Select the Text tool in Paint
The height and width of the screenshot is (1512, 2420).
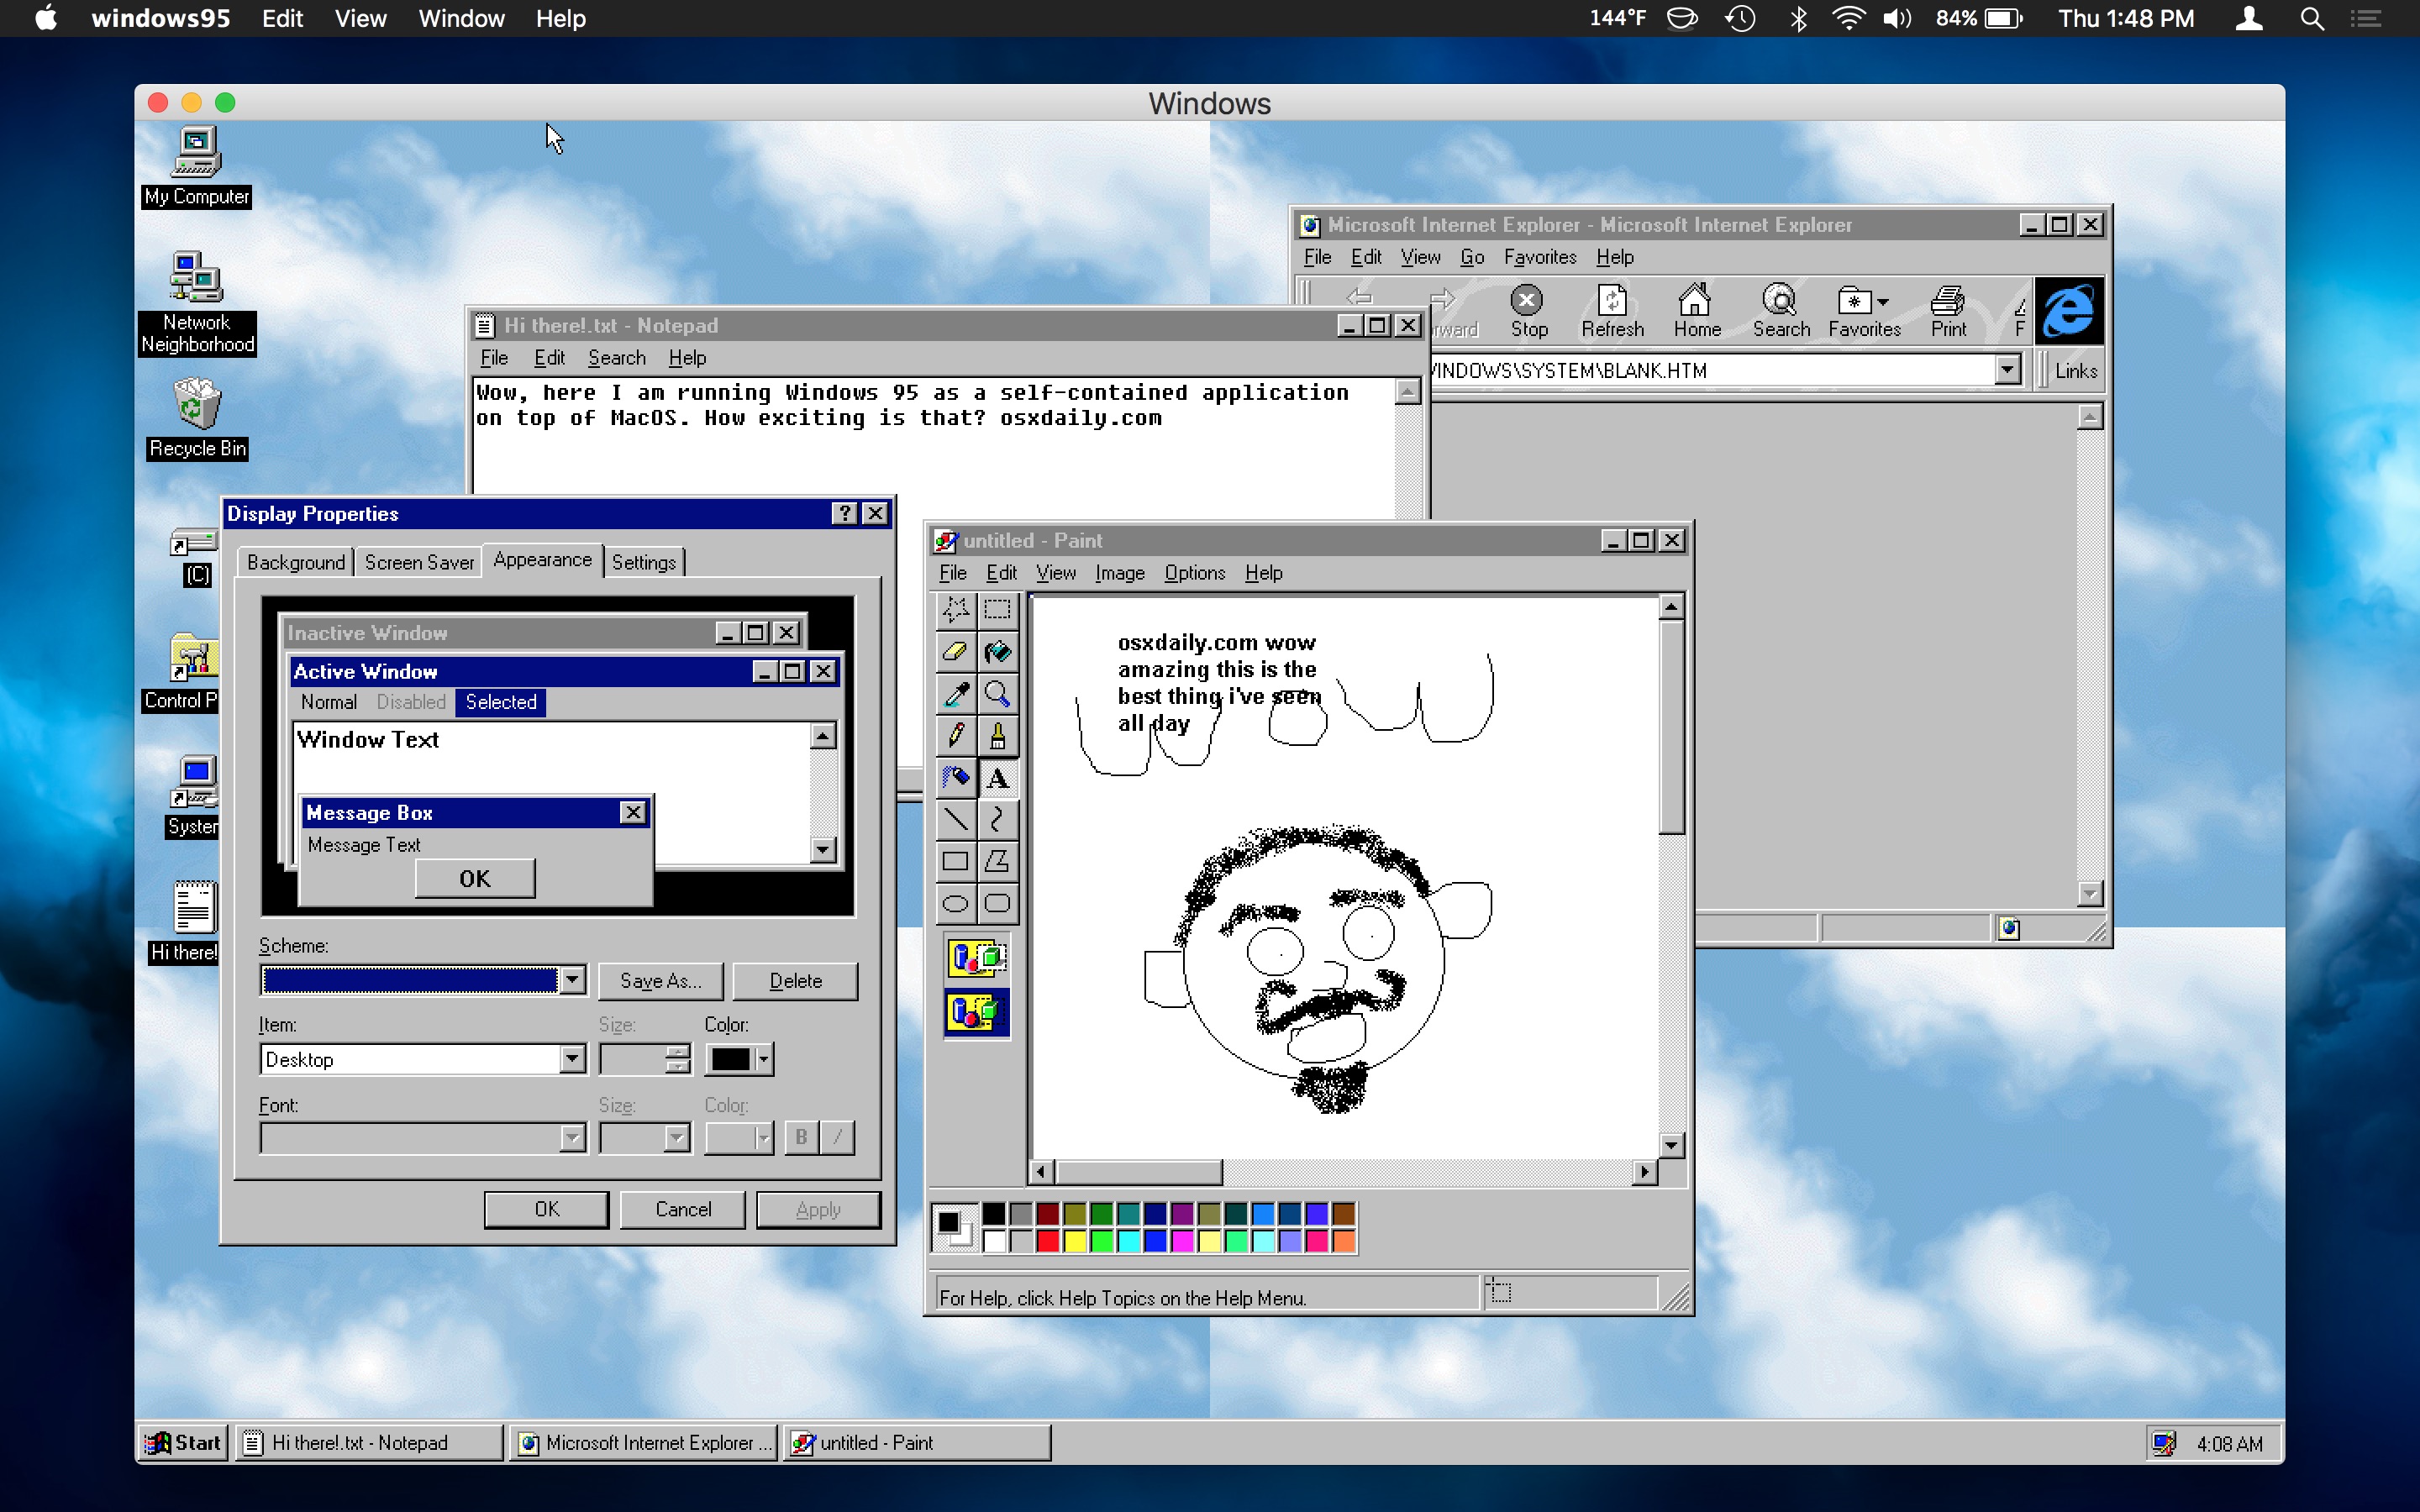tap(999, 777)
